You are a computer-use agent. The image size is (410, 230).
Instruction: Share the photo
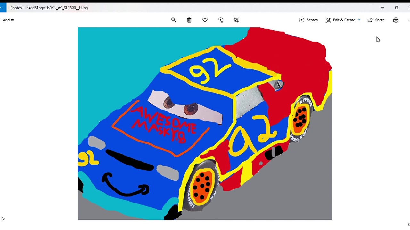pyautogui.click(x=376, y=20)
